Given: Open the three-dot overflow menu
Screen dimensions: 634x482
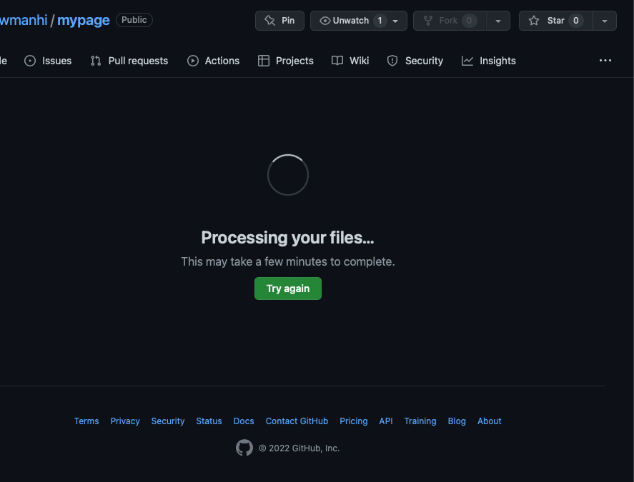Looking at the screenshot, I should point(605,61).
